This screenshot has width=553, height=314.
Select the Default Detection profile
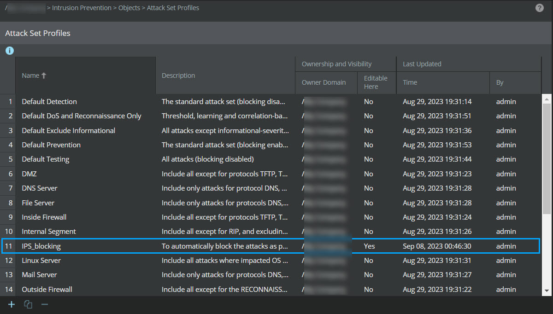pos(49,101)
